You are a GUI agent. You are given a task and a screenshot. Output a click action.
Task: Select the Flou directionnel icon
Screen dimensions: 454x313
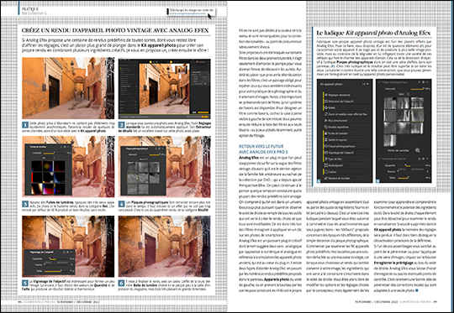click(x=325, y=121)
